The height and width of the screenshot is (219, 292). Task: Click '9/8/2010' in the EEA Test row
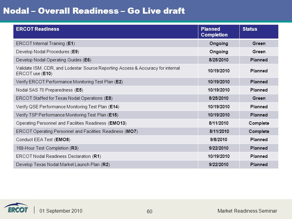[x=219, y=140]
